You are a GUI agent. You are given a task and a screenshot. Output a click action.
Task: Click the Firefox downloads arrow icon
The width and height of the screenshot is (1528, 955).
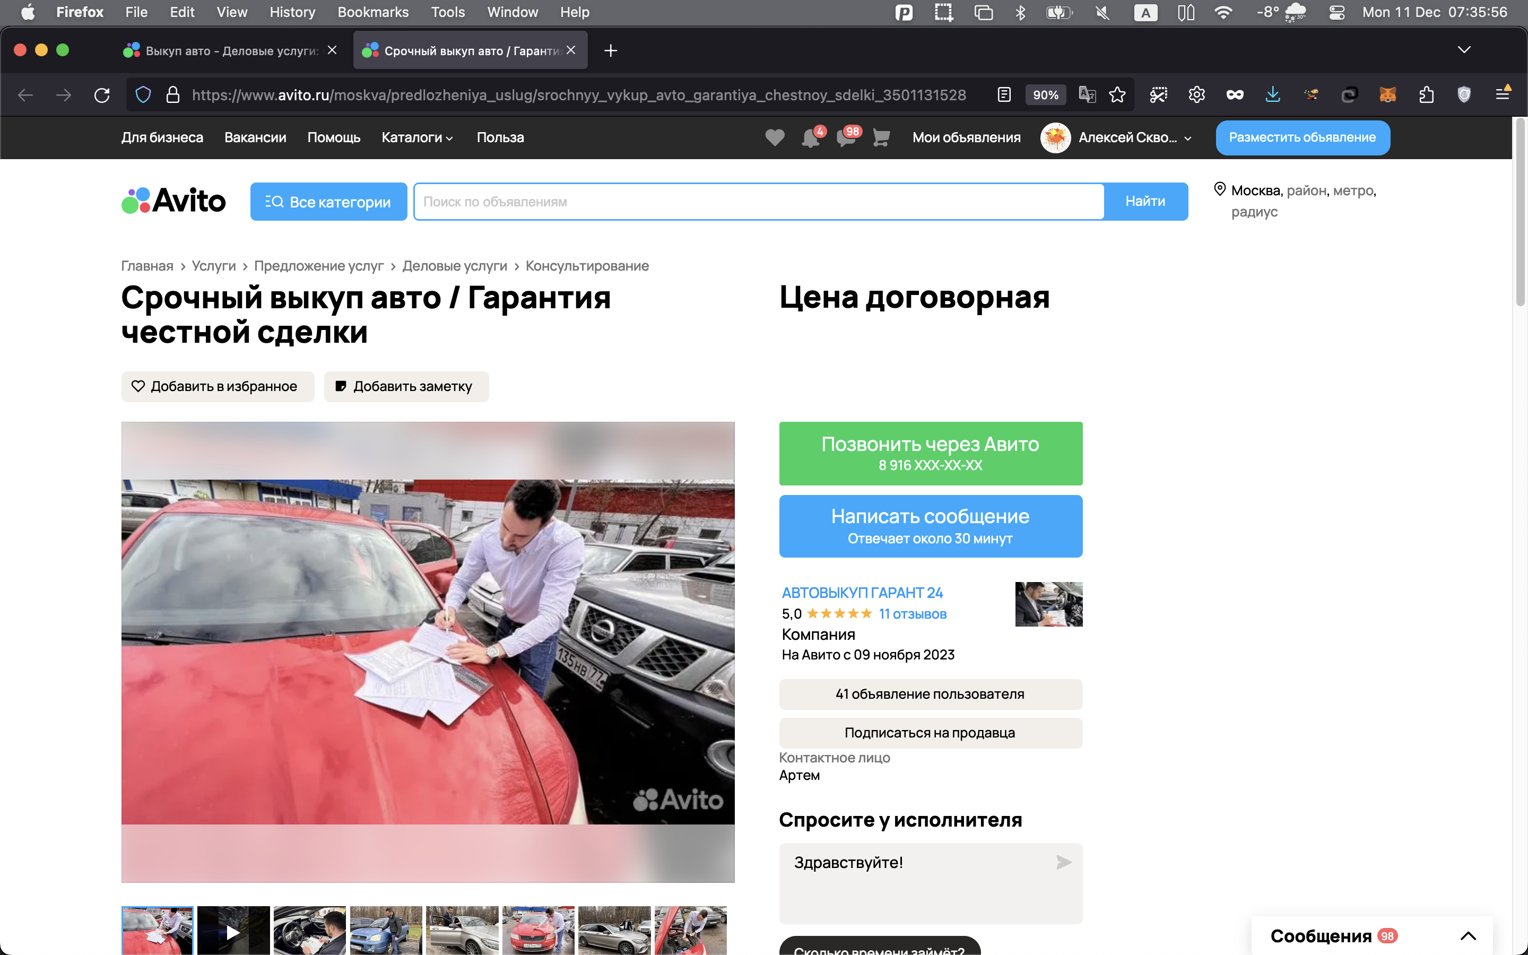pos(1272,95)
